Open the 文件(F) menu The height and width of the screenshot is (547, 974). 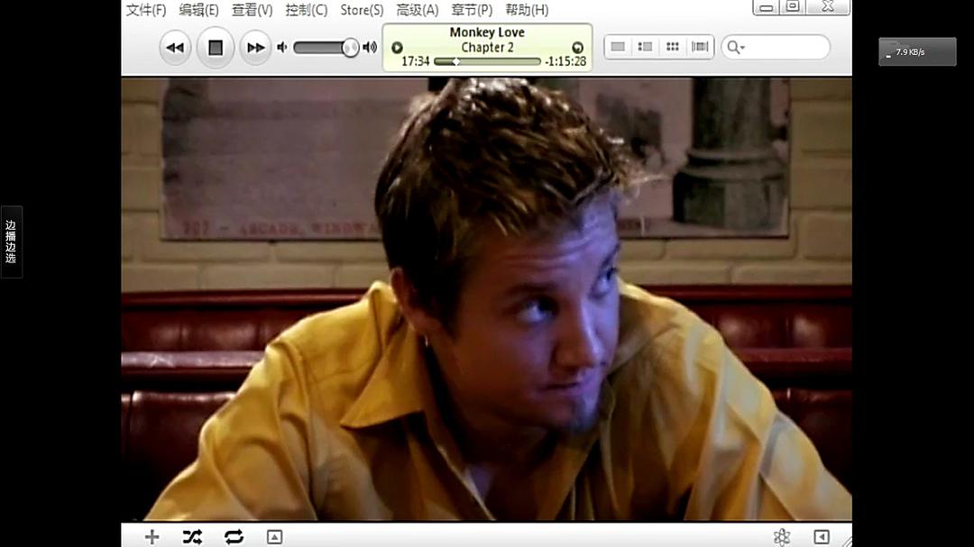[146, 10]
